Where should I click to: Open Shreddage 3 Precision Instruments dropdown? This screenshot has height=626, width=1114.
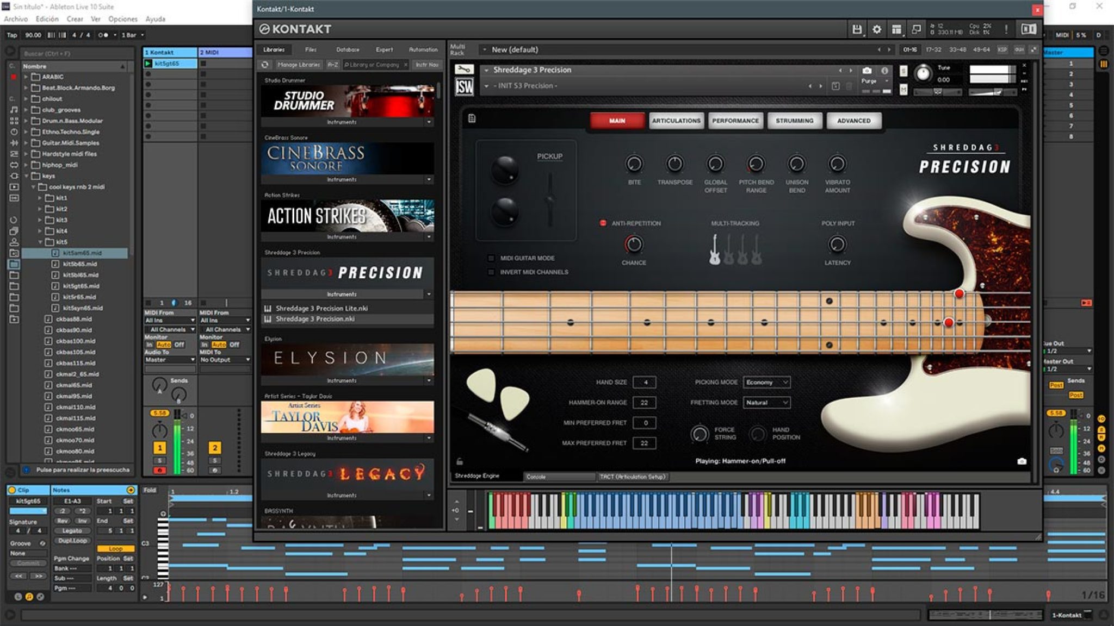click(x=429, y=295)
